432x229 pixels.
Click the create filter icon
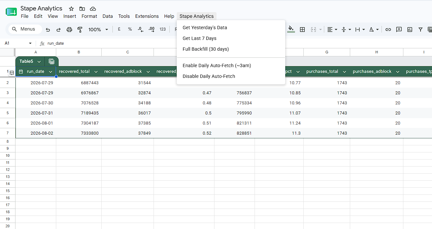[x=421, y=30]
